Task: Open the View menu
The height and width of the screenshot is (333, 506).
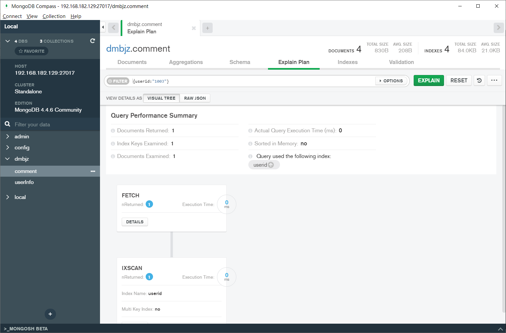Action: 32,16
